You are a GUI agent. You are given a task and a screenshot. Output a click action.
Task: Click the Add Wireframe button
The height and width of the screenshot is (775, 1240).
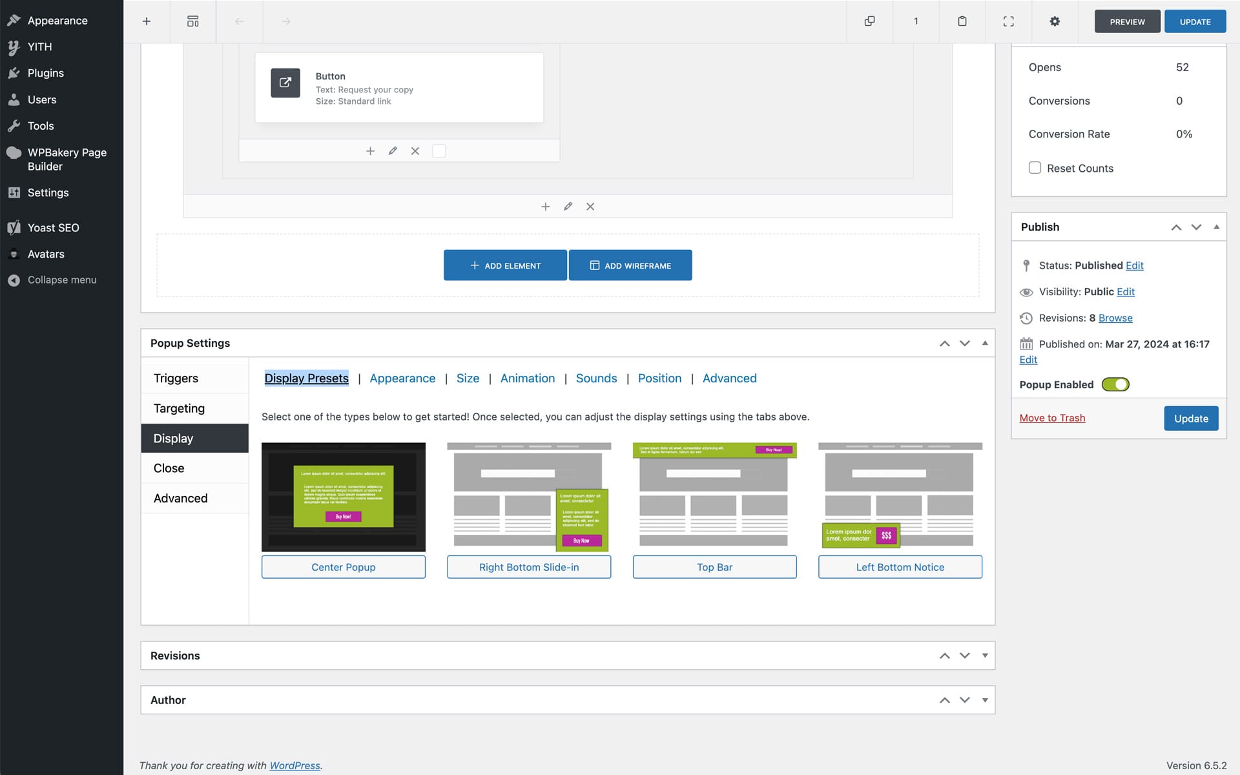pos(630,265)
